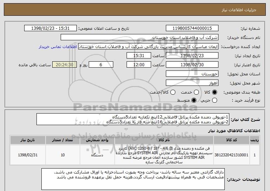Click the product name cell with SYSTEM AIR

[164, 155]
